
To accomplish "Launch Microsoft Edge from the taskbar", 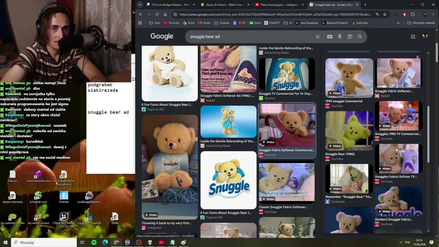I will pyautogui.click(x=105, y=243).
